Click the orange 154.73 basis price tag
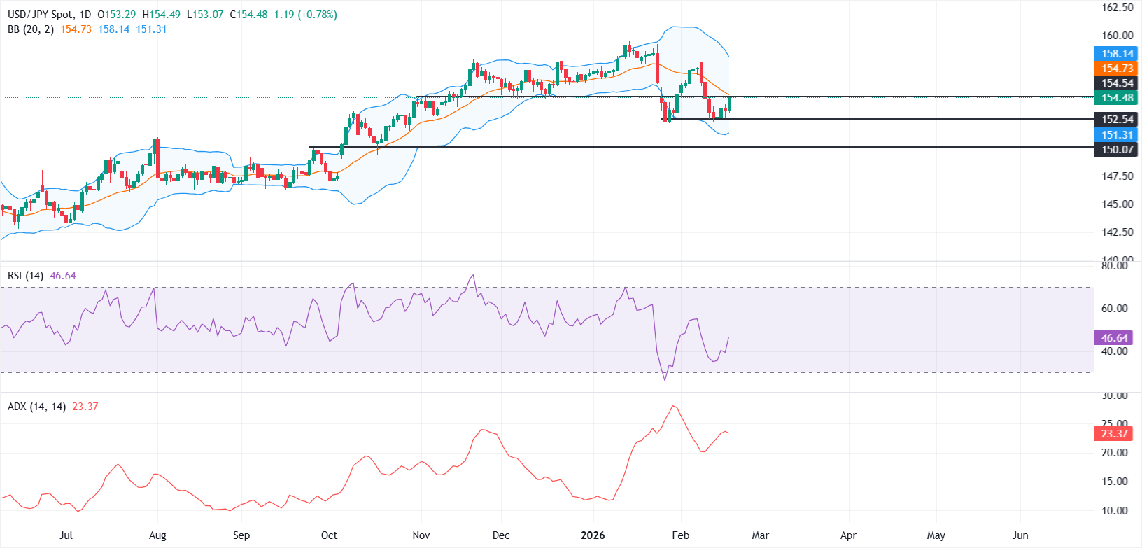 pos(1116,69)
